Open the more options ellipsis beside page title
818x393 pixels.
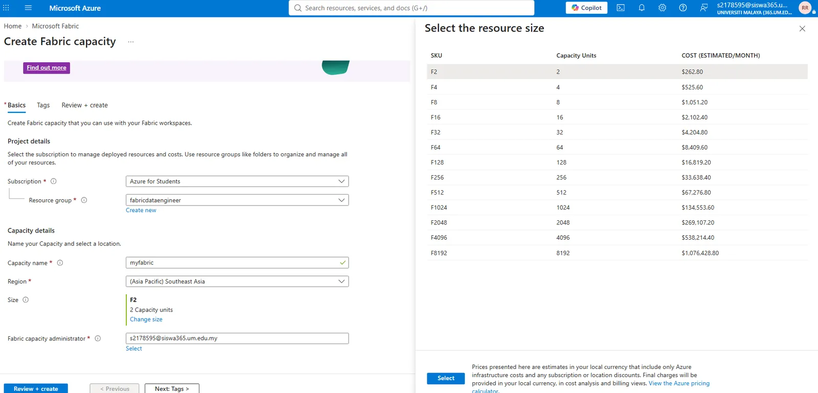click(131, 42)
